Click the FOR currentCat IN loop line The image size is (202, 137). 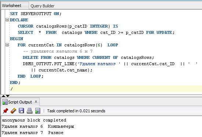click(x=68, y=45)
